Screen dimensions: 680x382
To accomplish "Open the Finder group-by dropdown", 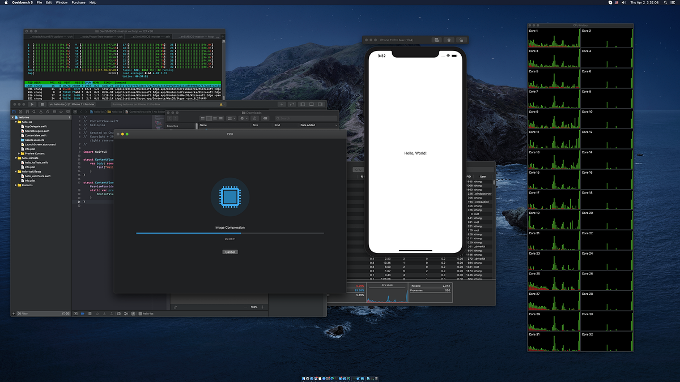I will click(231, 118).
